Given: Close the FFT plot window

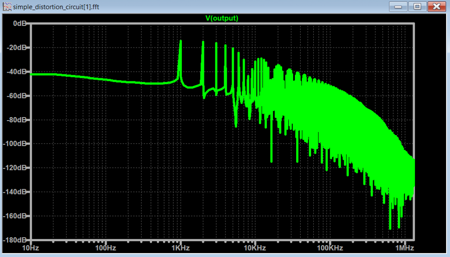Looking at the screenshot, I should tap(436, 6).
